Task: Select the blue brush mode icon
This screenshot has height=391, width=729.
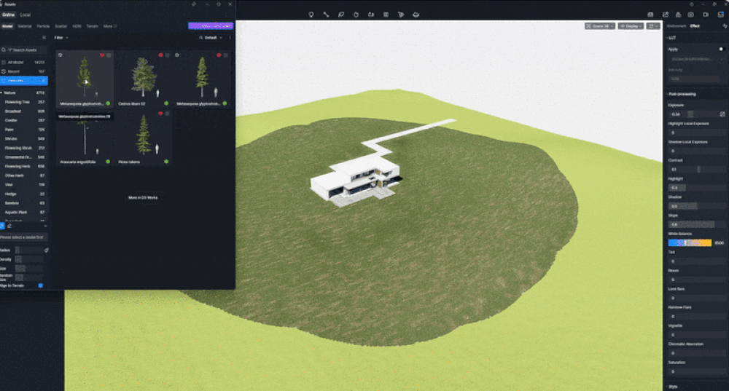Action: [x=2, y=226]
